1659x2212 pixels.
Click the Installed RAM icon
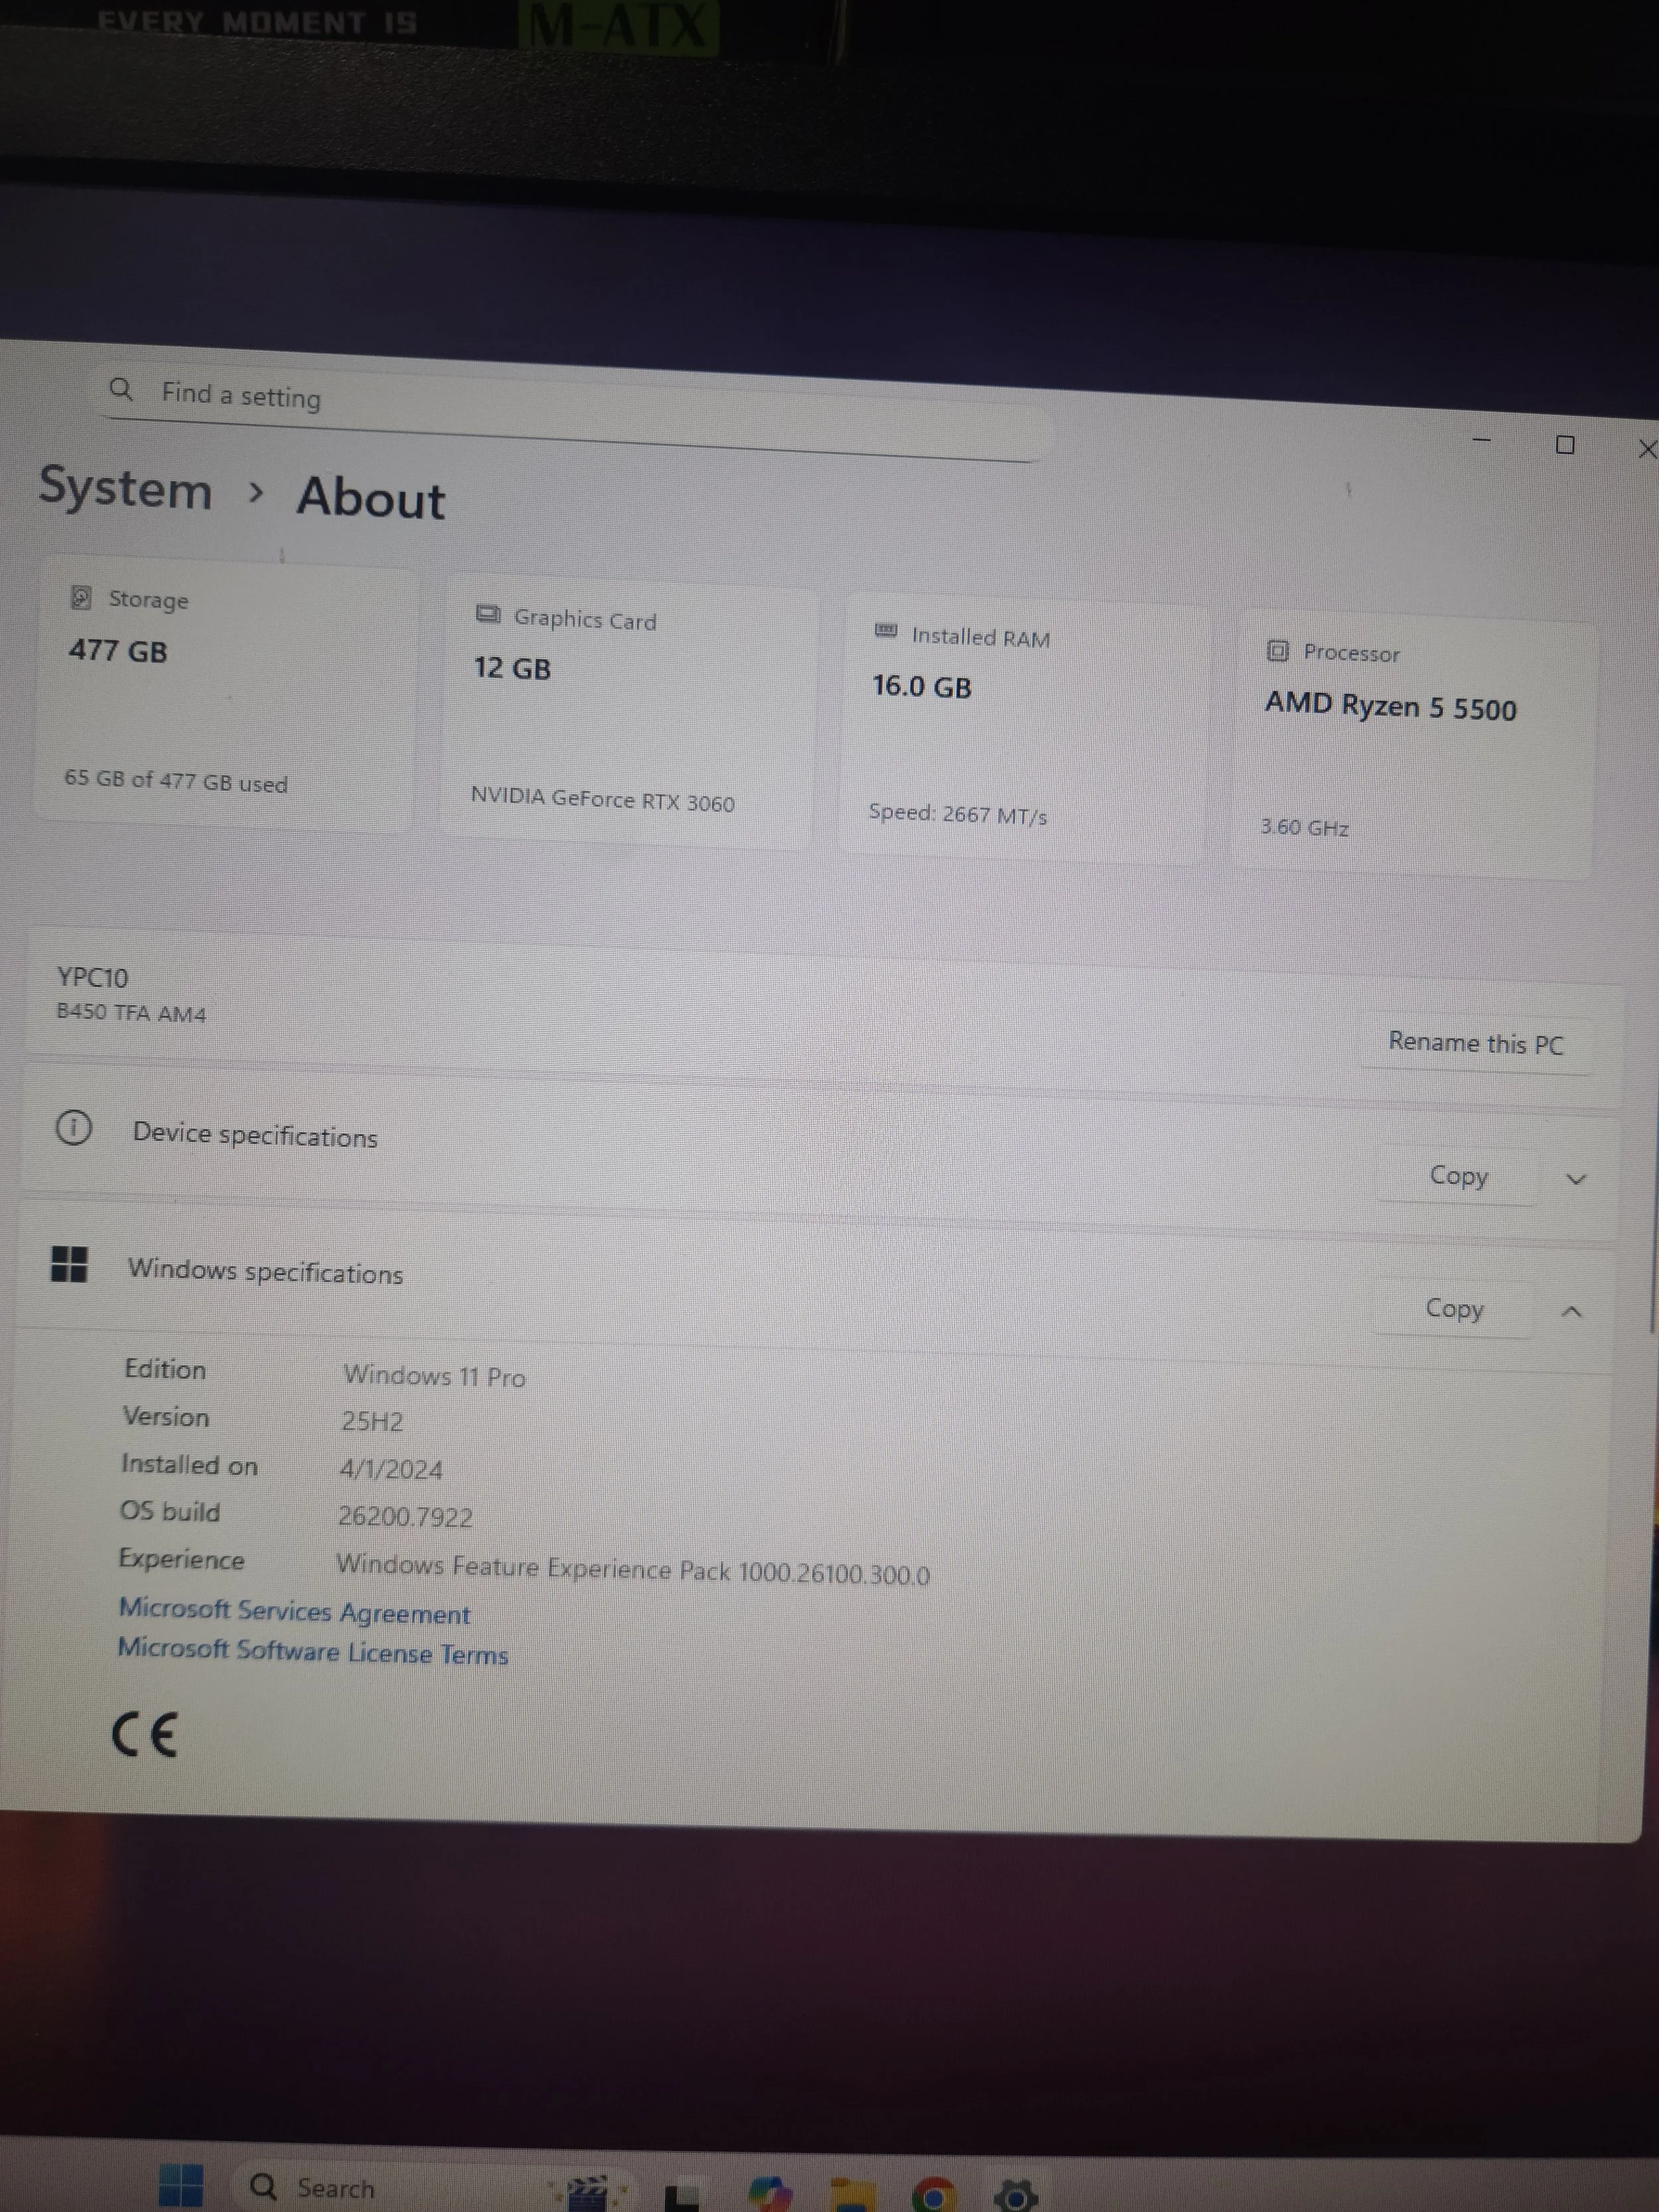[885, 630]
